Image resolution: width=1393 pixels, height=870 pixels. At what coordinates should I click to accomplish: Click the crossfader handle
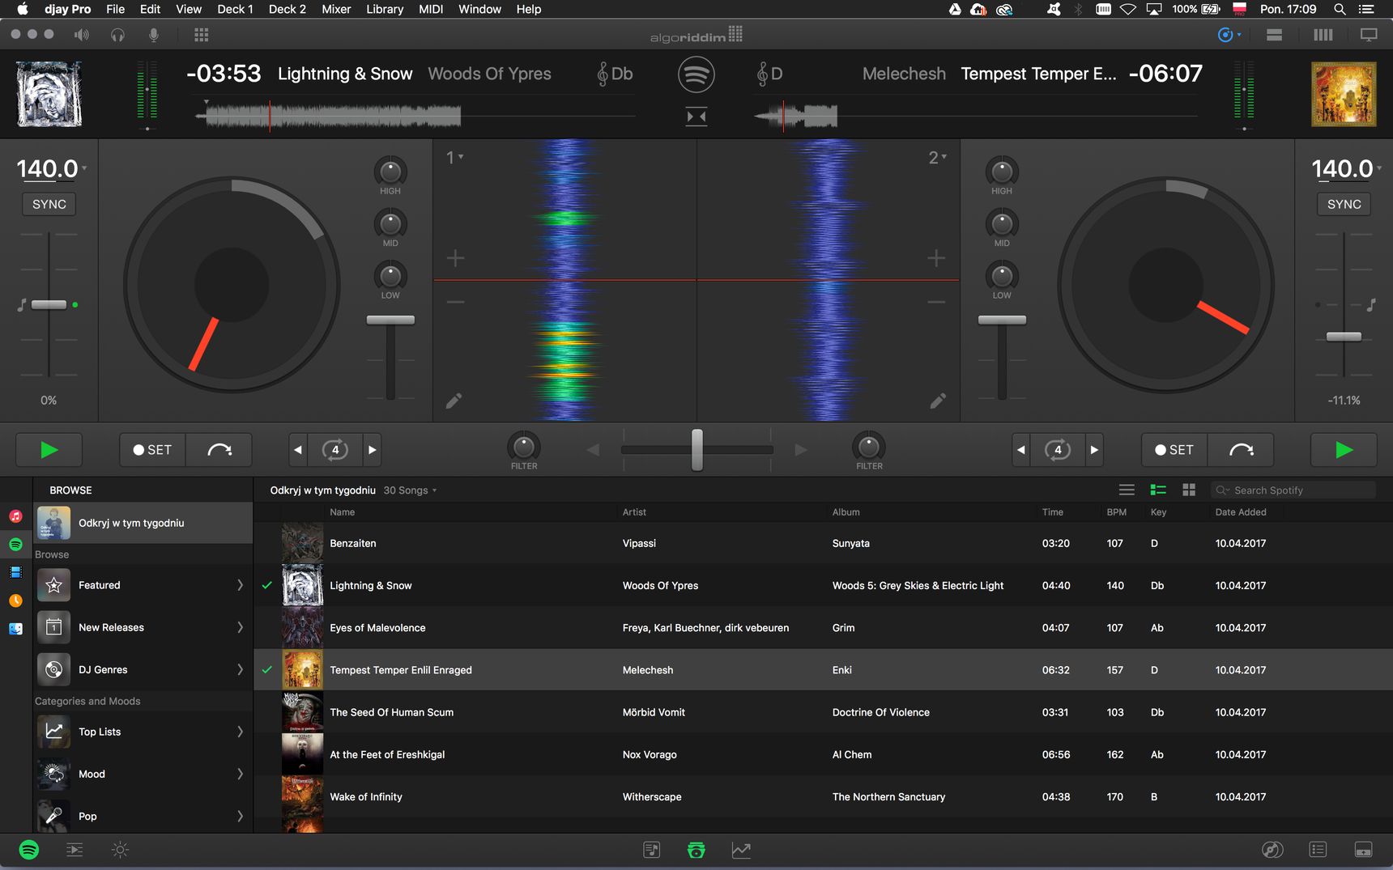(696, 450)
